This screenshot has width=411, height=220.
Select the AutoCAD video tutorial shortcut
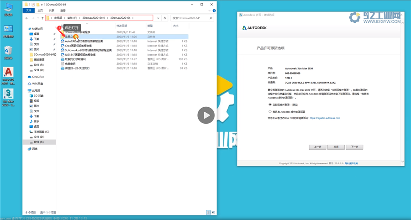coord(84,41)
